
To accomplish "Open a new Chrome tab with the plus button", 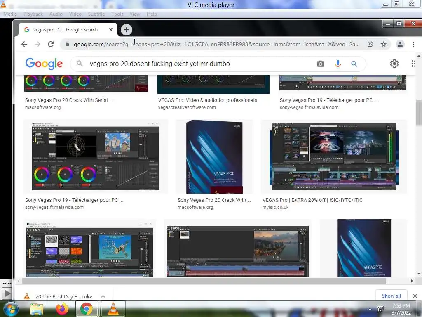I will click(x=127, y=30).
